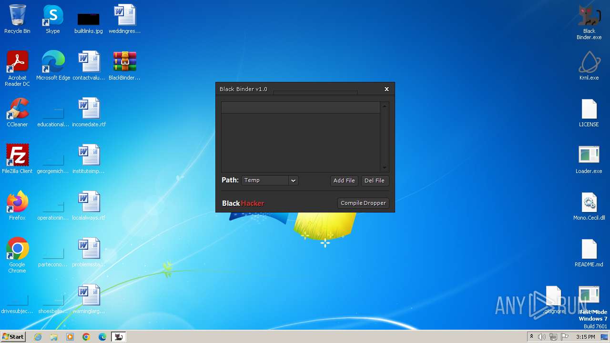Launch Acrobat Reader DC shortcut

tap(17, 68)
